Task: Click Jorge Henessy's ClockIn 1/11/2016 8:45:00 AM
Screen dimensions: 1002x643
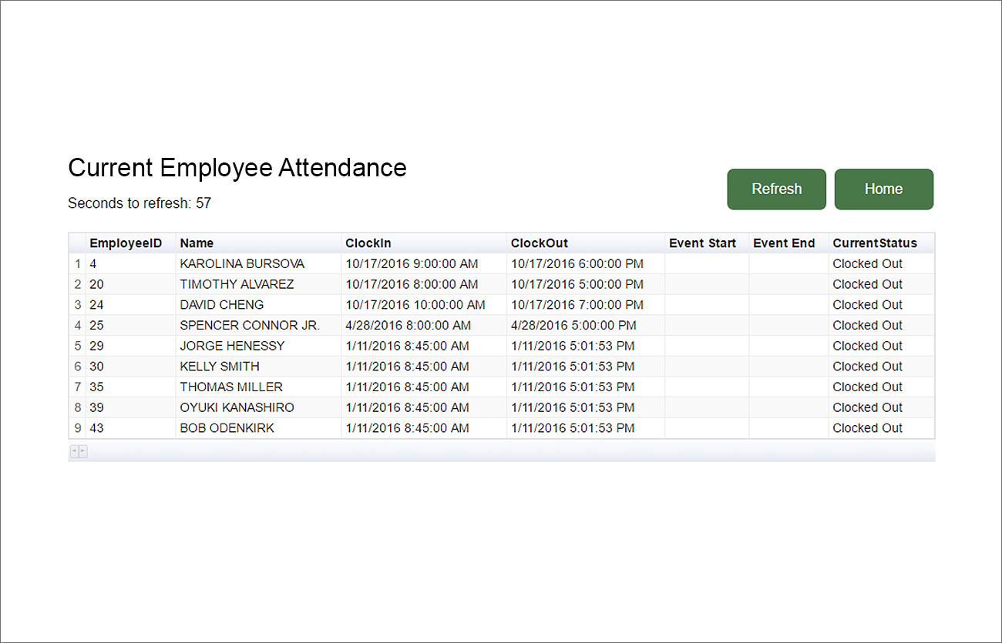Action: [424, 346]
